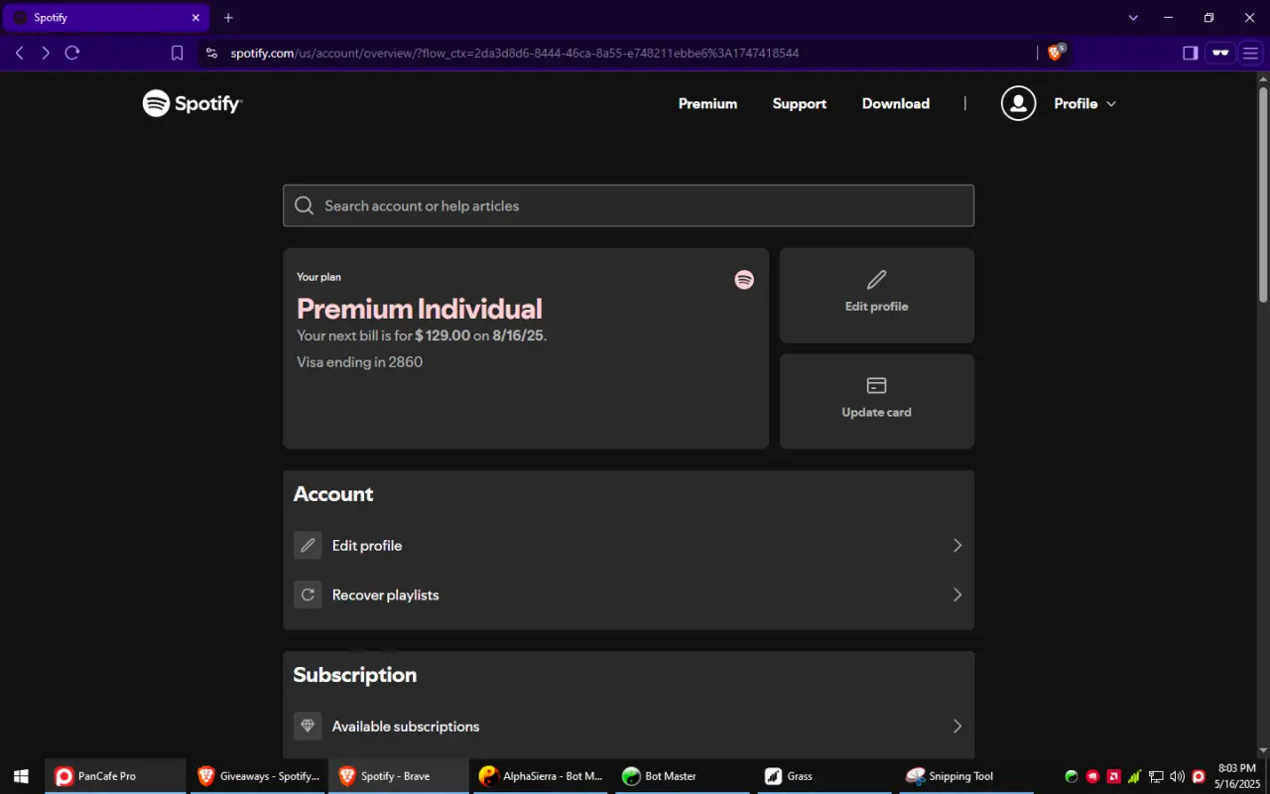The image size is (1270, 794).
Task: Open the Windows Start menu
Action: coord(21,776)
